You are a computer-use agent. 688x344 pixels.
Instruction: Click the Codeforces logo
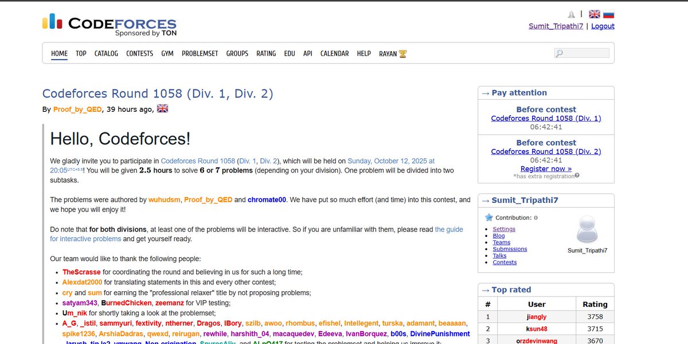tap(109, 24)
